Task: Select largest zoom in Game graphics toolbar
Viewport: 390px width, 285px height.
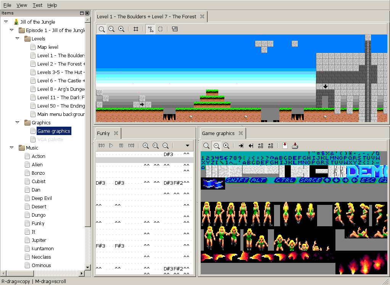Action: [x=226, y=146]
